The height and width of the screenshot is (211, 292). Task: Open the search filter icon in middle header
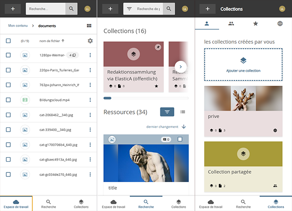coord(129,9)
